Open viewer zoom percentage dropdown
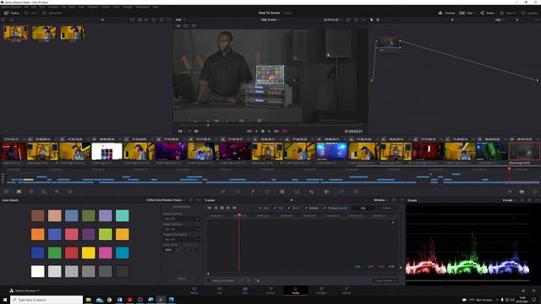 point(180,19)
